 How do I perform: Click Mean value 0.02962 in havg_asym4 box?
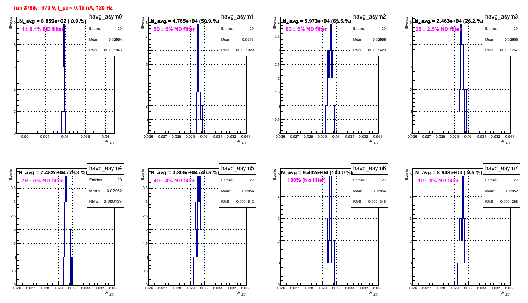click(115, 191)
